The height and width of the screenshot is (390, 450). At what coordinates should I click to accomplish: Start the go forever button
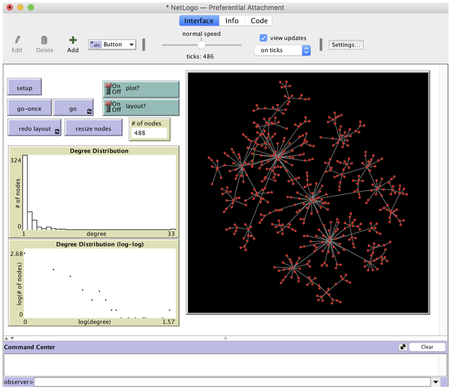click(73, 107)
